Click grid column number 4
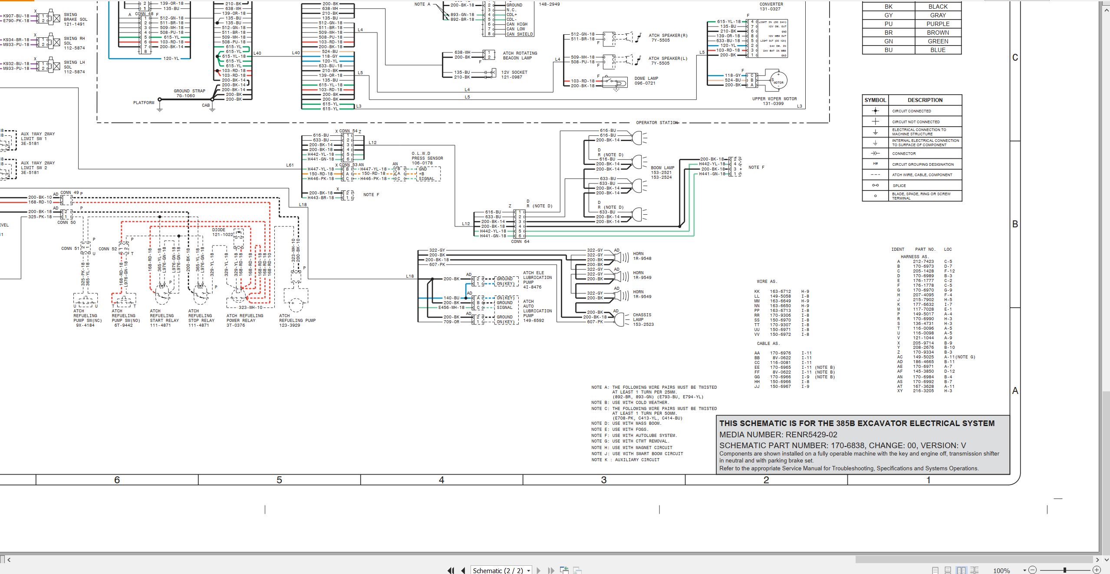This screenshot has height=574, width=1110. pyautogui.click(x=441, y=480)
